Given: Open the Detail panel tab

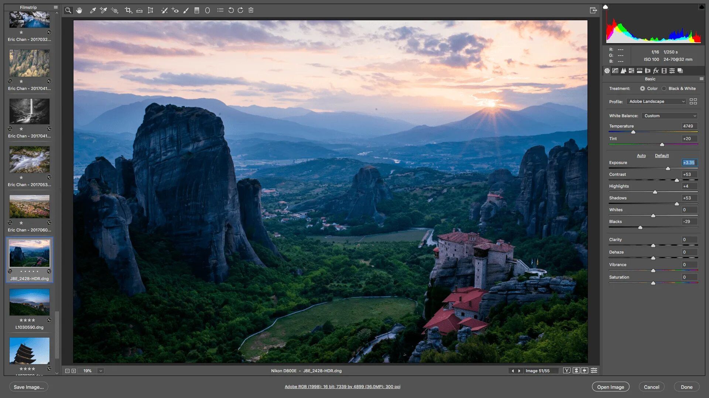Looking at the screenshot, I should pyautogui.click(x=623, y=71).
